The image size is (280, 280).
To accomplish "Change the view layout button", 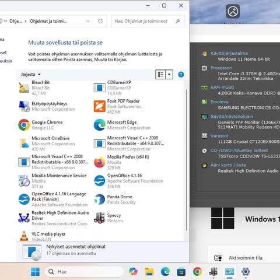I will pyautogui.click(x=160, y=75).
